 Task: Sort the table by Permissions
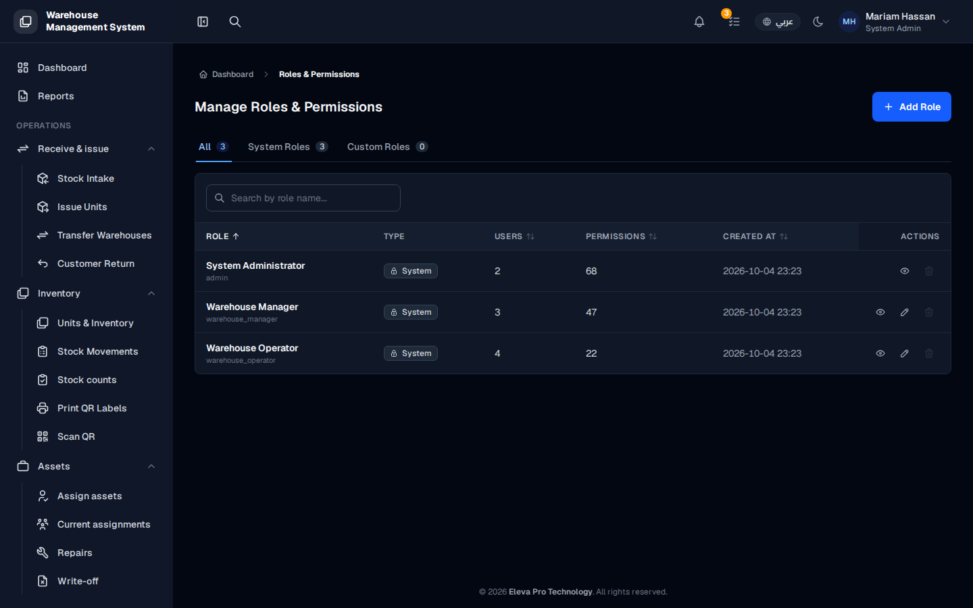point(621,236)
